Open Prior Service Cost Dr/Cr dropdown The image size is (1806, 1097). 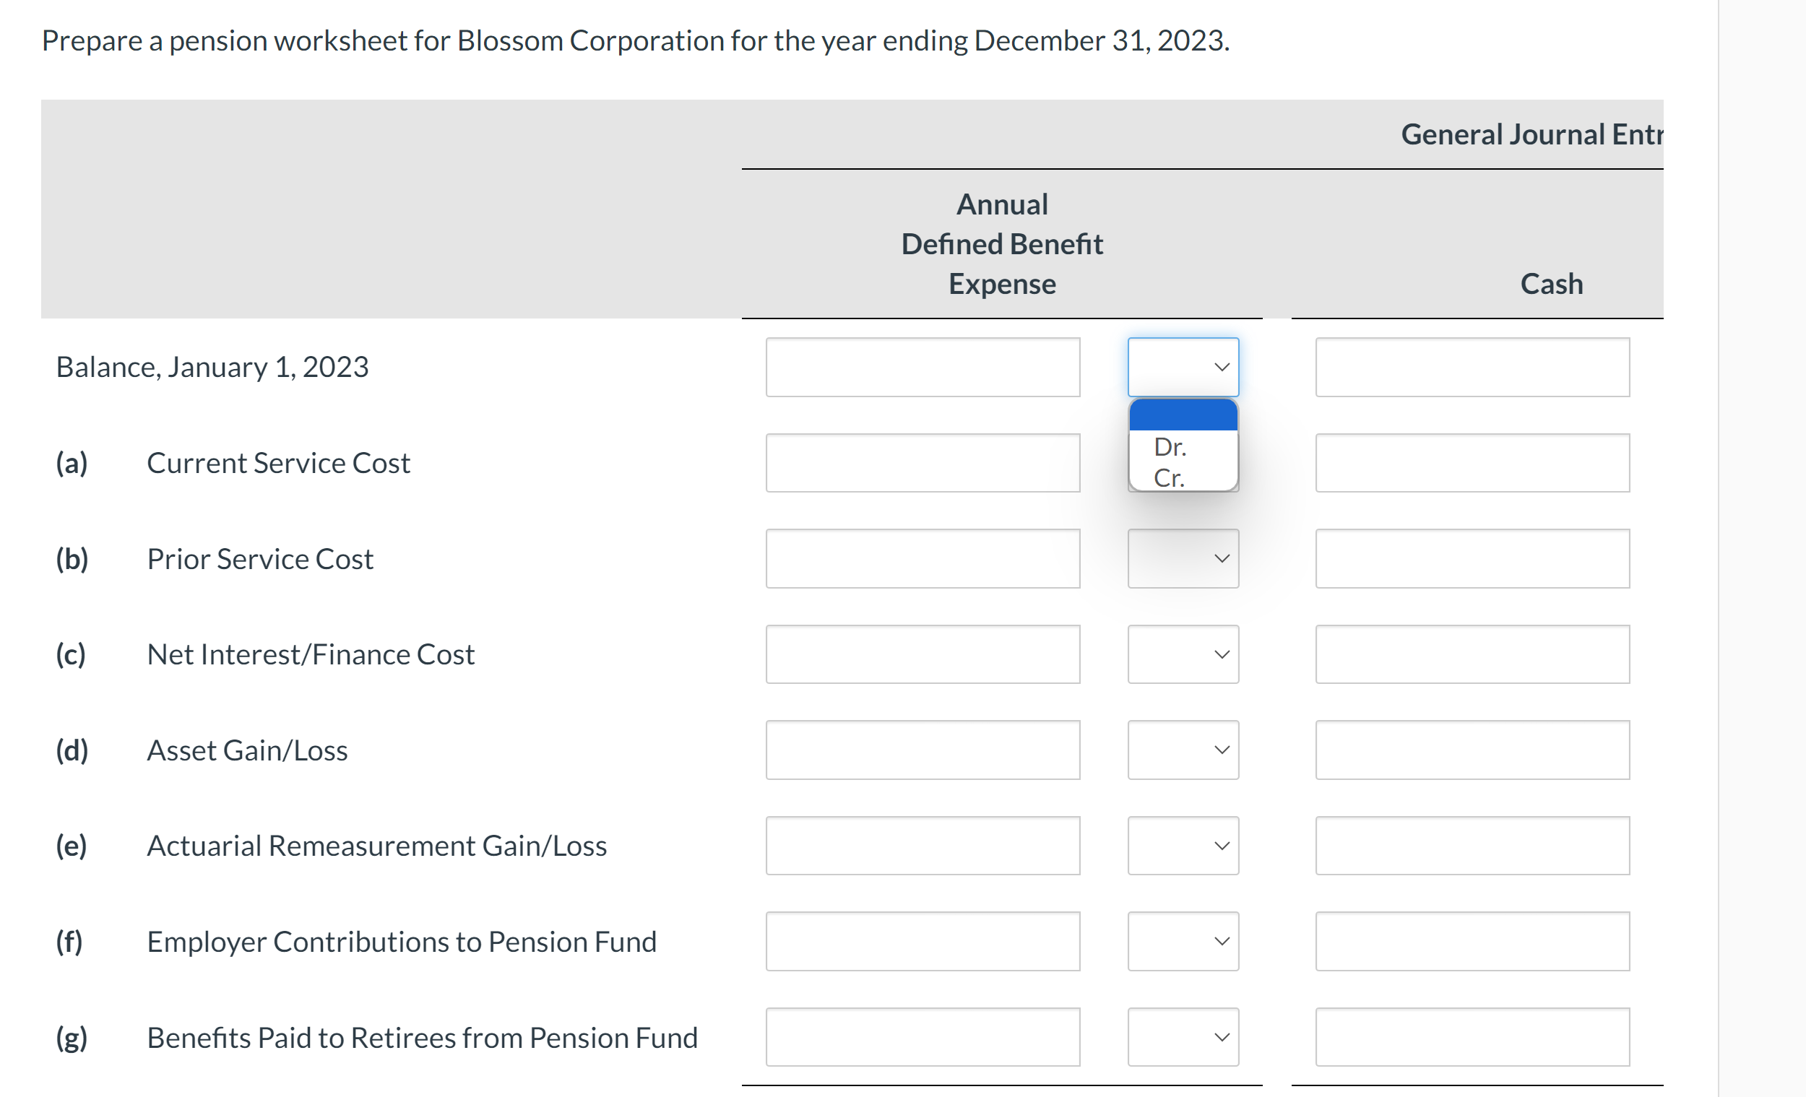1183,558
